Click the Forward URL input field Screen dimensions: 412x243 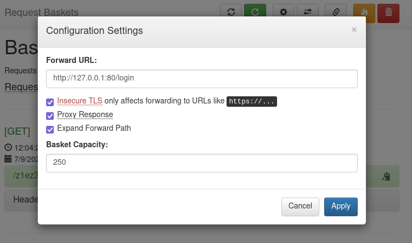click(x=201, y=78)
